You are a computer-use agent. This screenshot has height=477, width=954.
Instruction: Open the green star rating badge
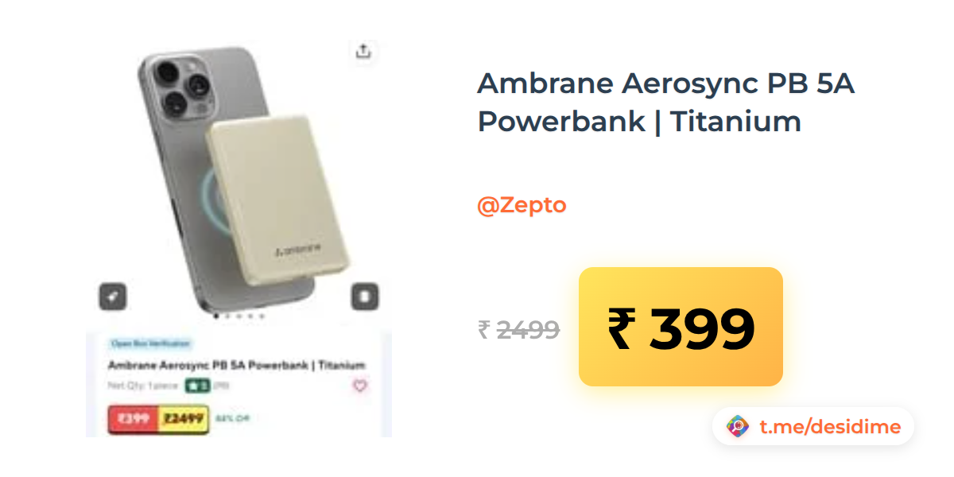click(x=197, y=386)
